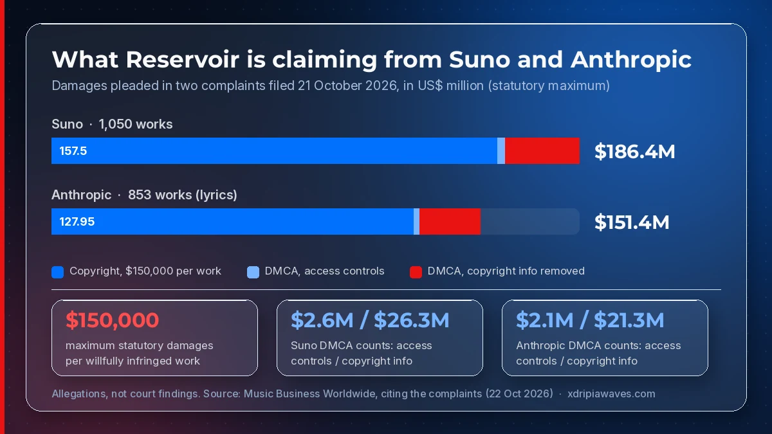Click the "DMCA, copyright info removed" legend text
The width and height of the screenshot is (772, 434).
[506, 271]
